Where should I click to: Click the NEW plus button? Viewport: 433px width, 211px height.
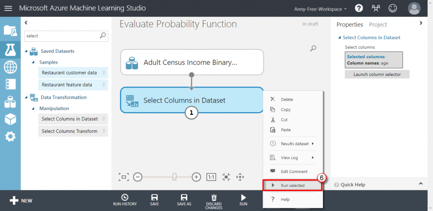click(x=21, y=200)
